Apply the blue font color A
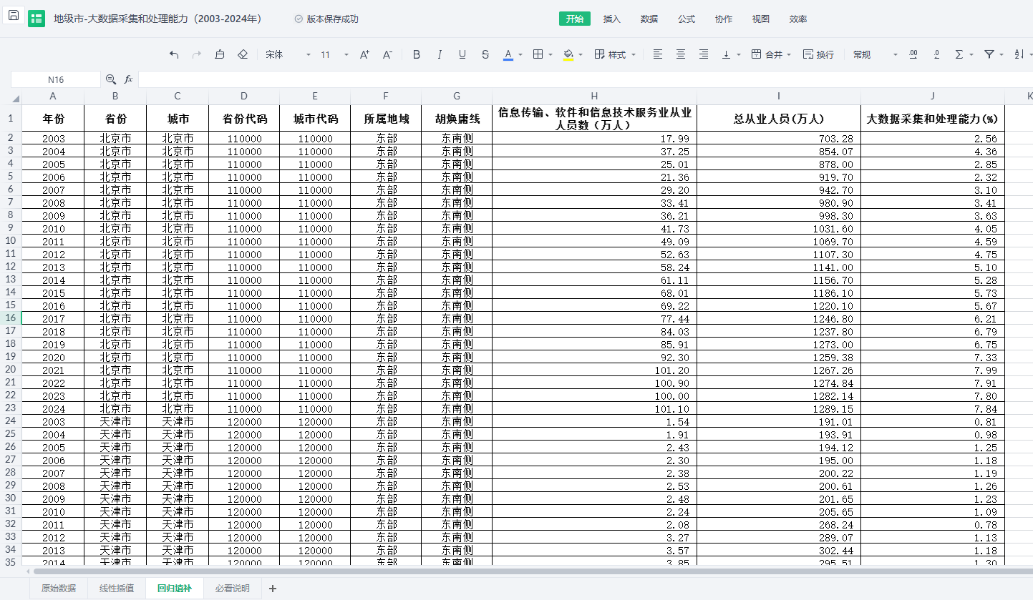 click(x=508, y=54)
